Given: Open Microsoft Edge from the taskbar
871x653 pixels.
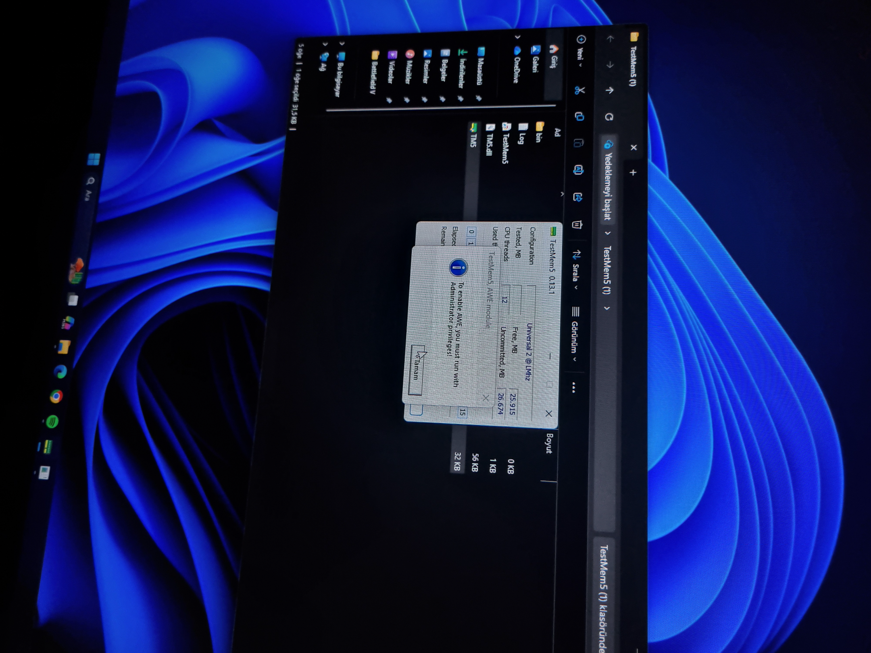Looking at the screenshot, I should (x=60, y=372).
